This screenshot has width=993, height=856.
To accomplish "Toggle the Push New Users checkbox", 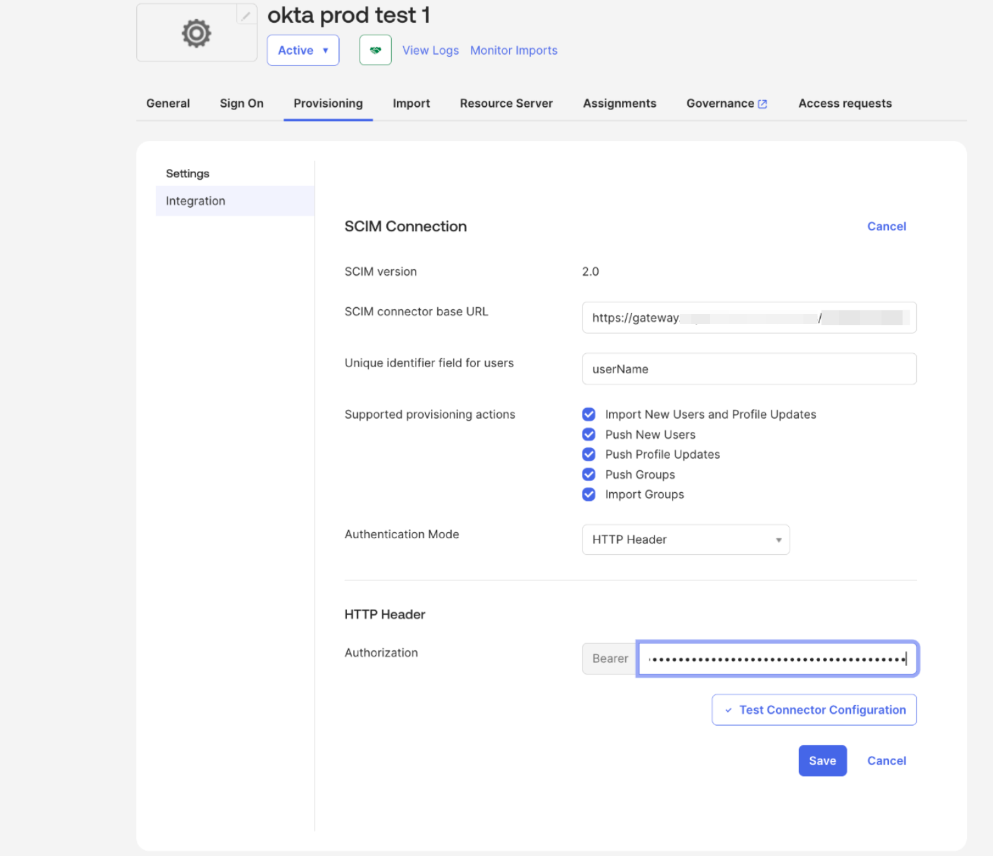I will pyautogui.click(x=589, y=435).
